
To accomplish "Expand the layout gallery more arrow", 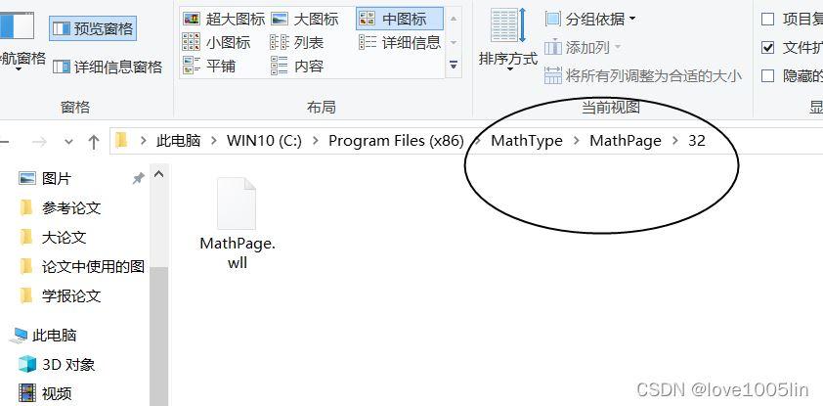I will click(454, 66).
